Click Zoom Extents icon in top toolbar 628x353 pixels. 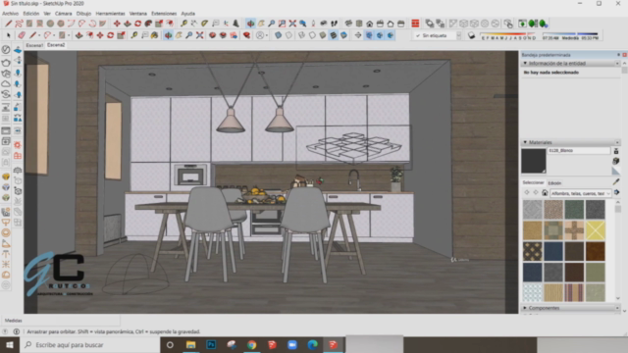(x=292, y=24)
